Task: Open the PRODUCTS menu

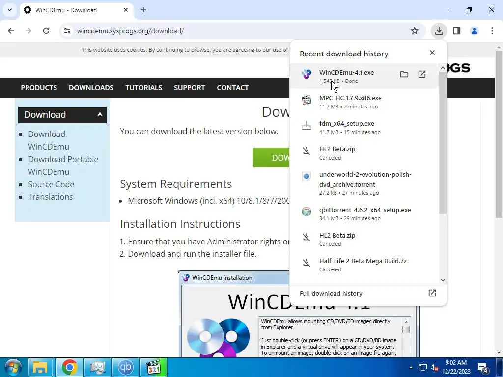Action: point(39,88)
